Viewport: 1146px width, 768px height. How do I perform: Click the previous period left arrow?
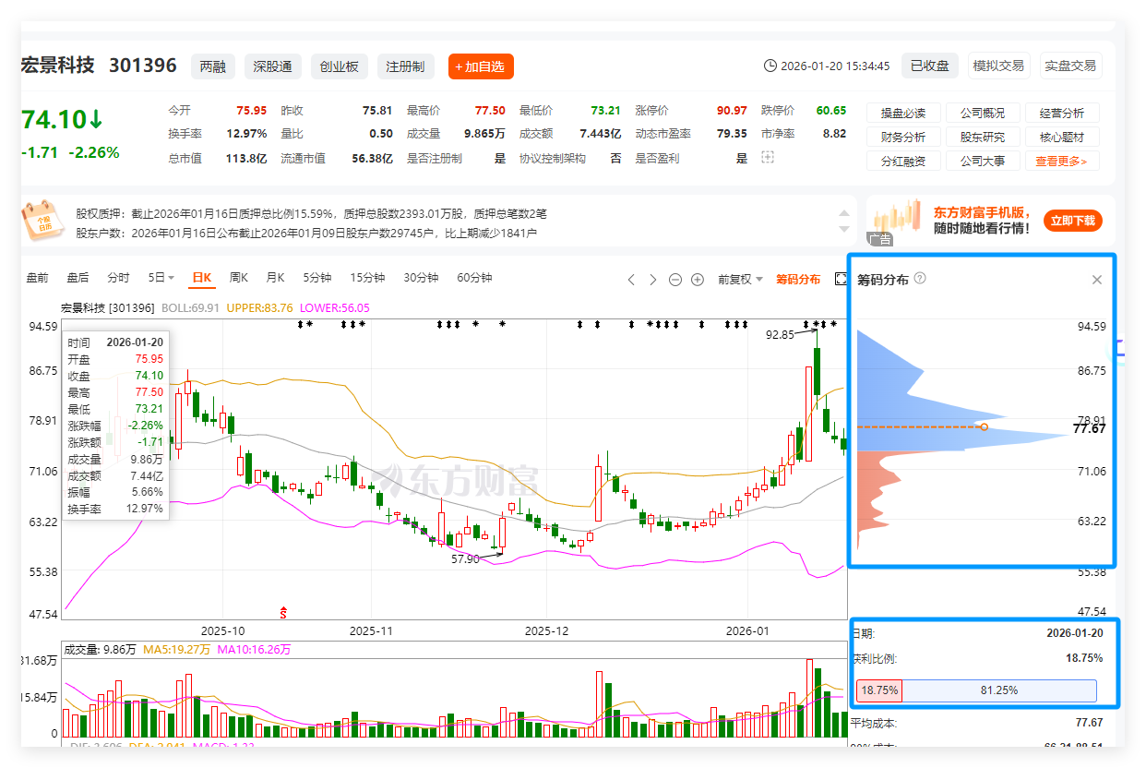click(x=631, y=279)
